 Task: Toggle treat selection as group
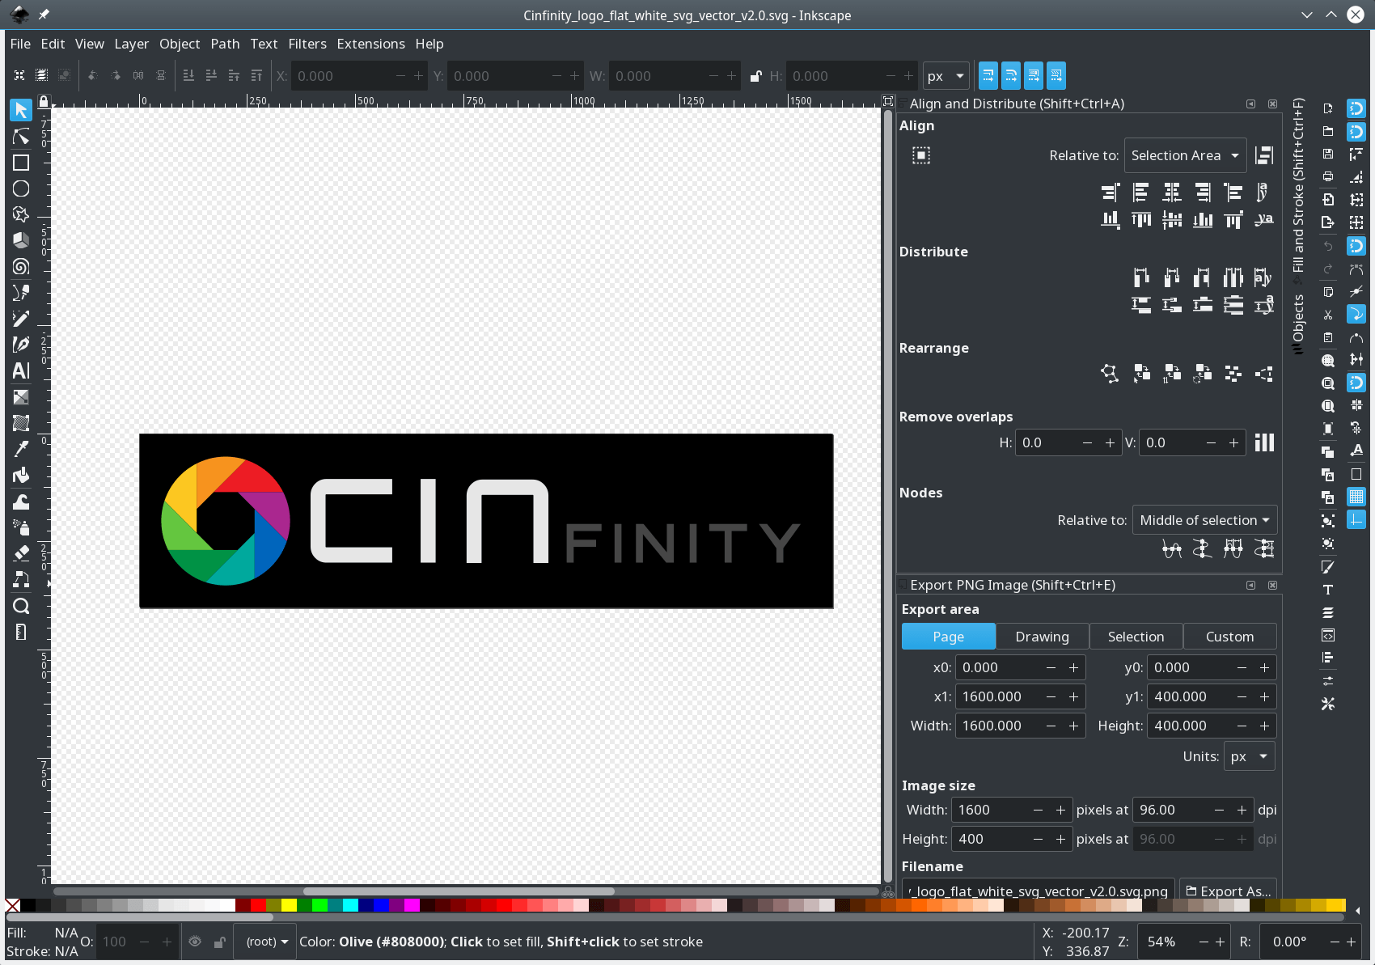921,155
